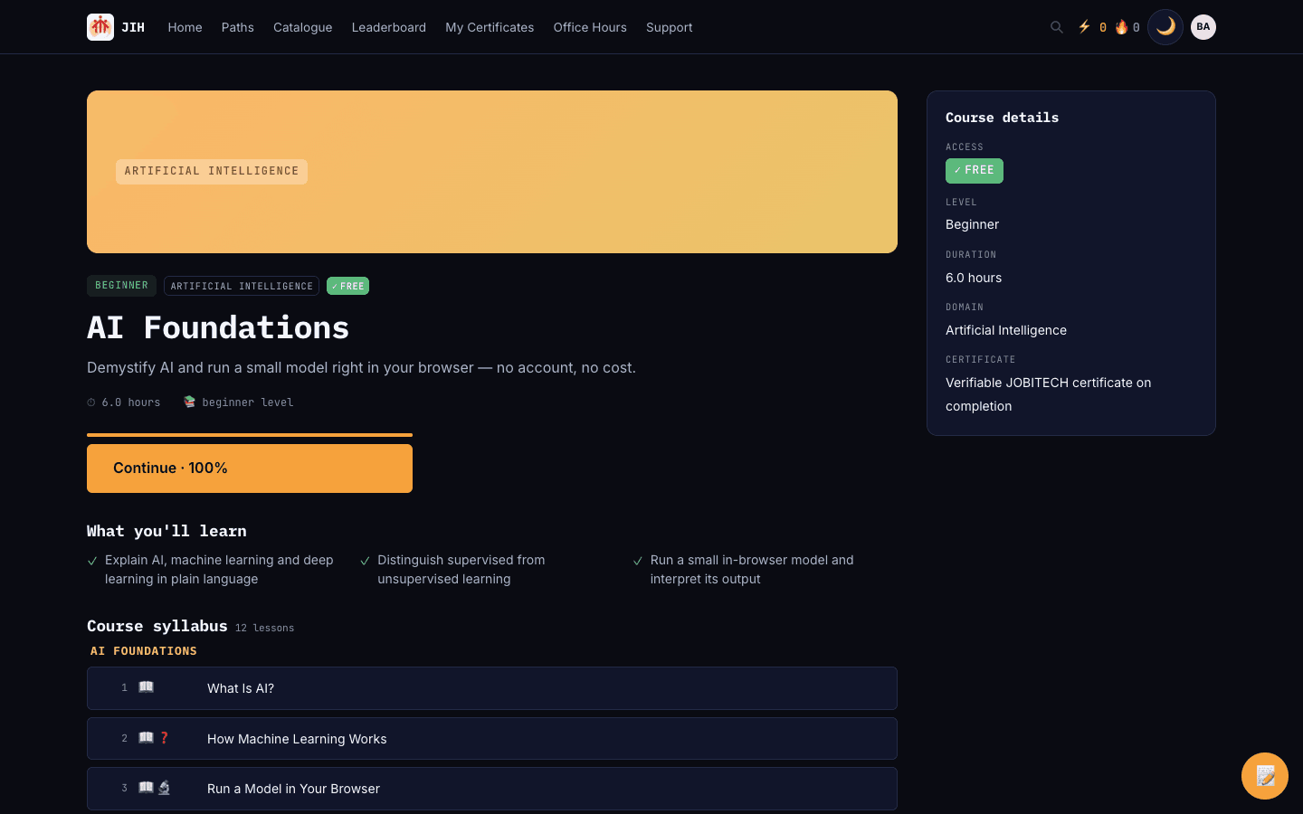Click the Verifiable JOBITECH certificate text
The height and width of the screenshot is (814, 1303).
[x=1049, y=394]
